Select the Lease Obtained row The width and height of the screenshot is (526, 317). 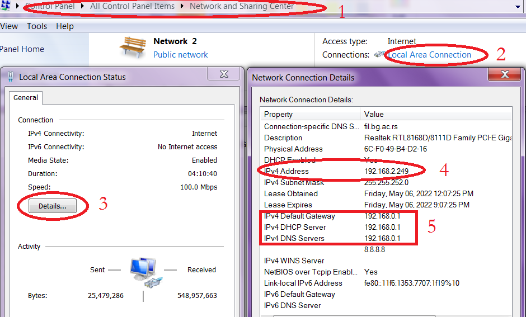pyautogui.click(x=386, y=193)
